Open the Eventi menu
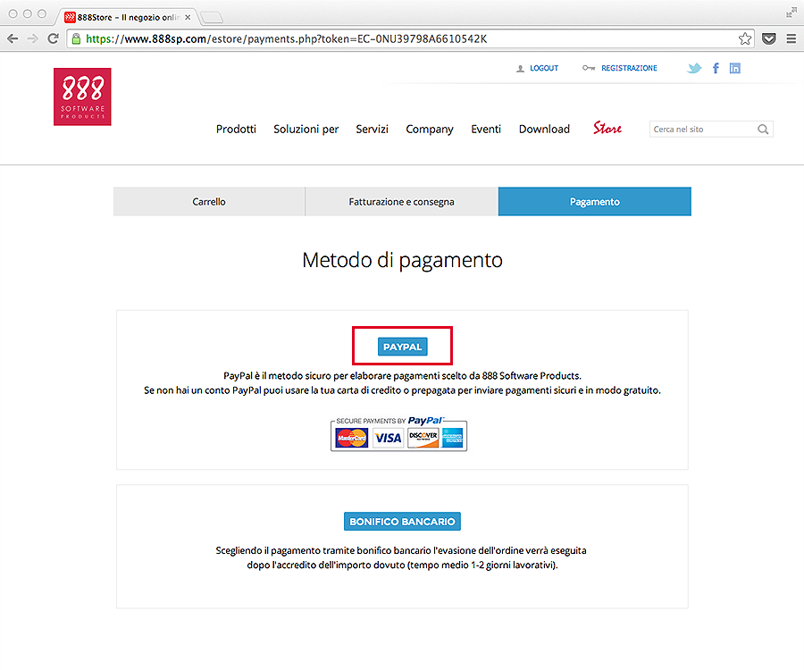The image size is (804, 670). (486, 130)
